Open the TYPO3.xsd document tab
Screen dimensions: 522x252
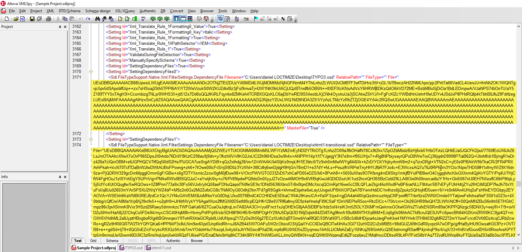pyautogui.click(x=131, y=248)
